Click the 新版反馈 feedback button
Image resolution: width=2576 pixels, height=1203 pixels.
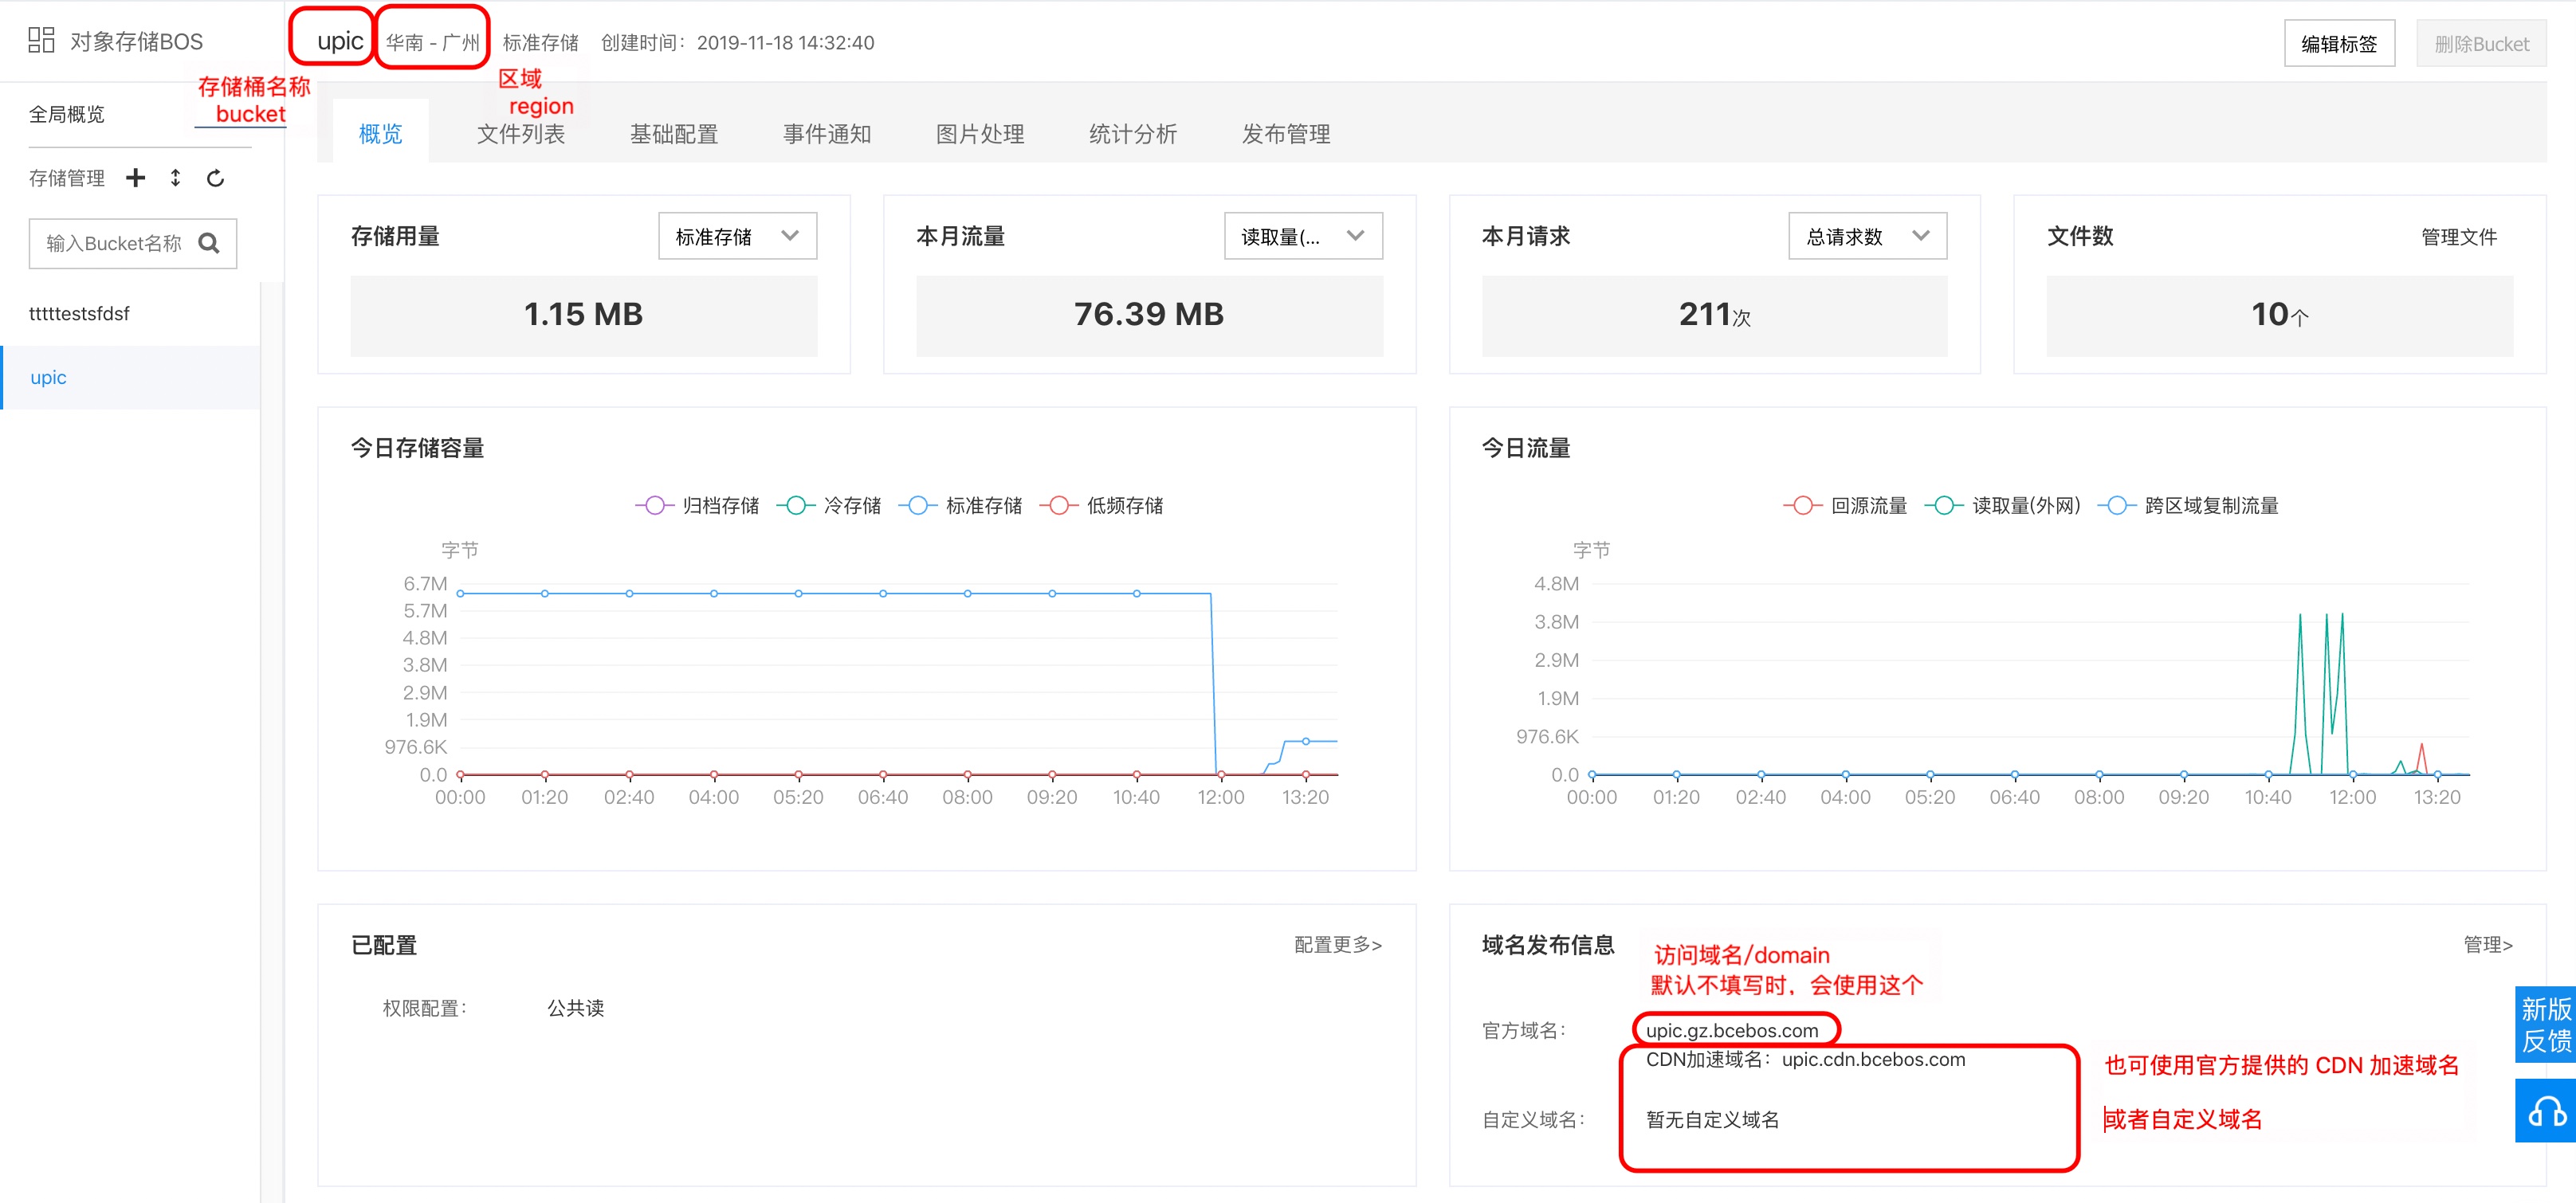coord(2546,1025)
